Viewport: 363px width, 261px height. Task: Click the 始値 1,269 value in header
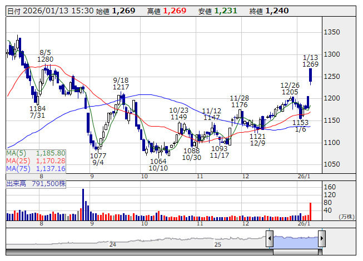116,11
